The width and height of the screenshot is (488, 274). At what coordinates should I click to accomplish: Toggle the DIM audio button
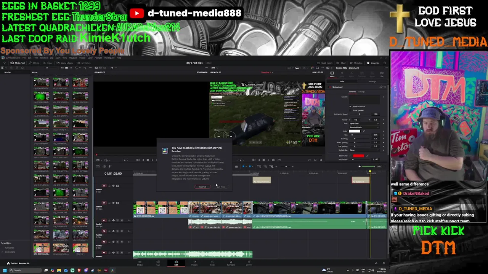(379, 166)
